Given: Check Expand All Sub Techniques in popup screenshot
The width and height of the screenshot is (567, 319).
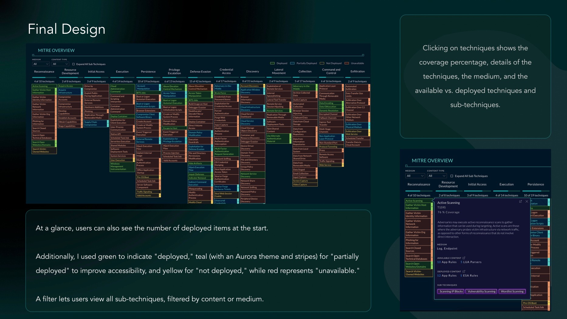Looking at the screenshot, I should point(452,176).
